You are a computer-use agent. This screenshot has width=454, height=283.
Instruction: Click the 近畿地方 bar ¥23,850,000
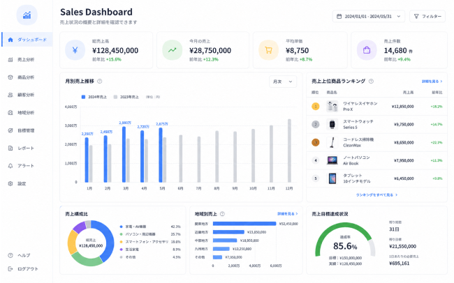pos(228,232)
